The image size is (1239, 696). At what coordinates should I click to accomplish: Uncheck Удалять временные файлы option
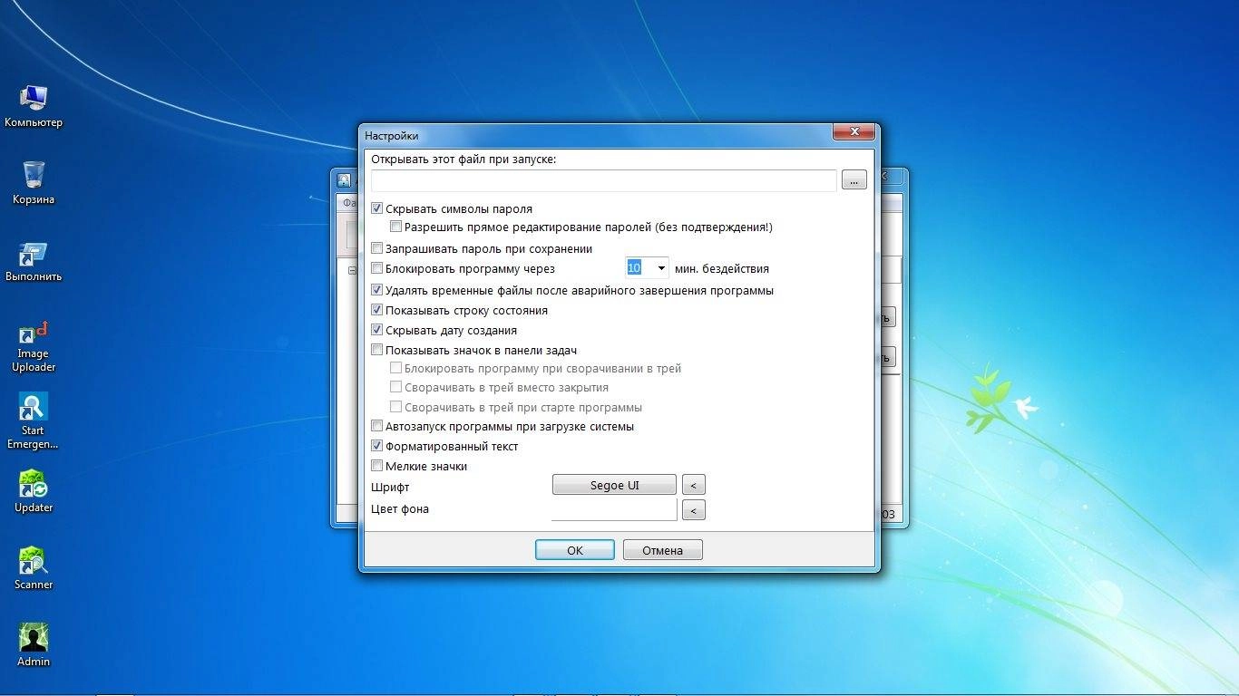tap(377, 291)
